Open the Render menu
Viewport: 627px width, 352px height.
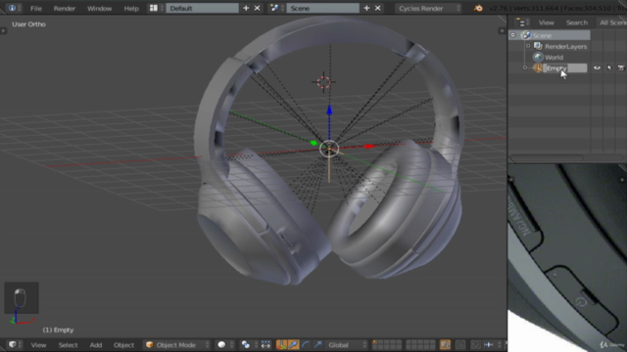(65, 9)
